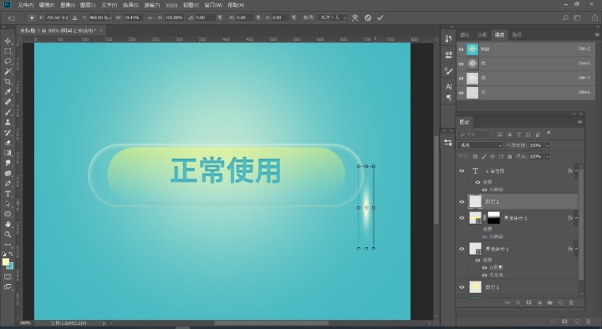The width and height of the screenshot is (602, 329).
Task: Open the collapsed Character panel icon
Action: 448,87
